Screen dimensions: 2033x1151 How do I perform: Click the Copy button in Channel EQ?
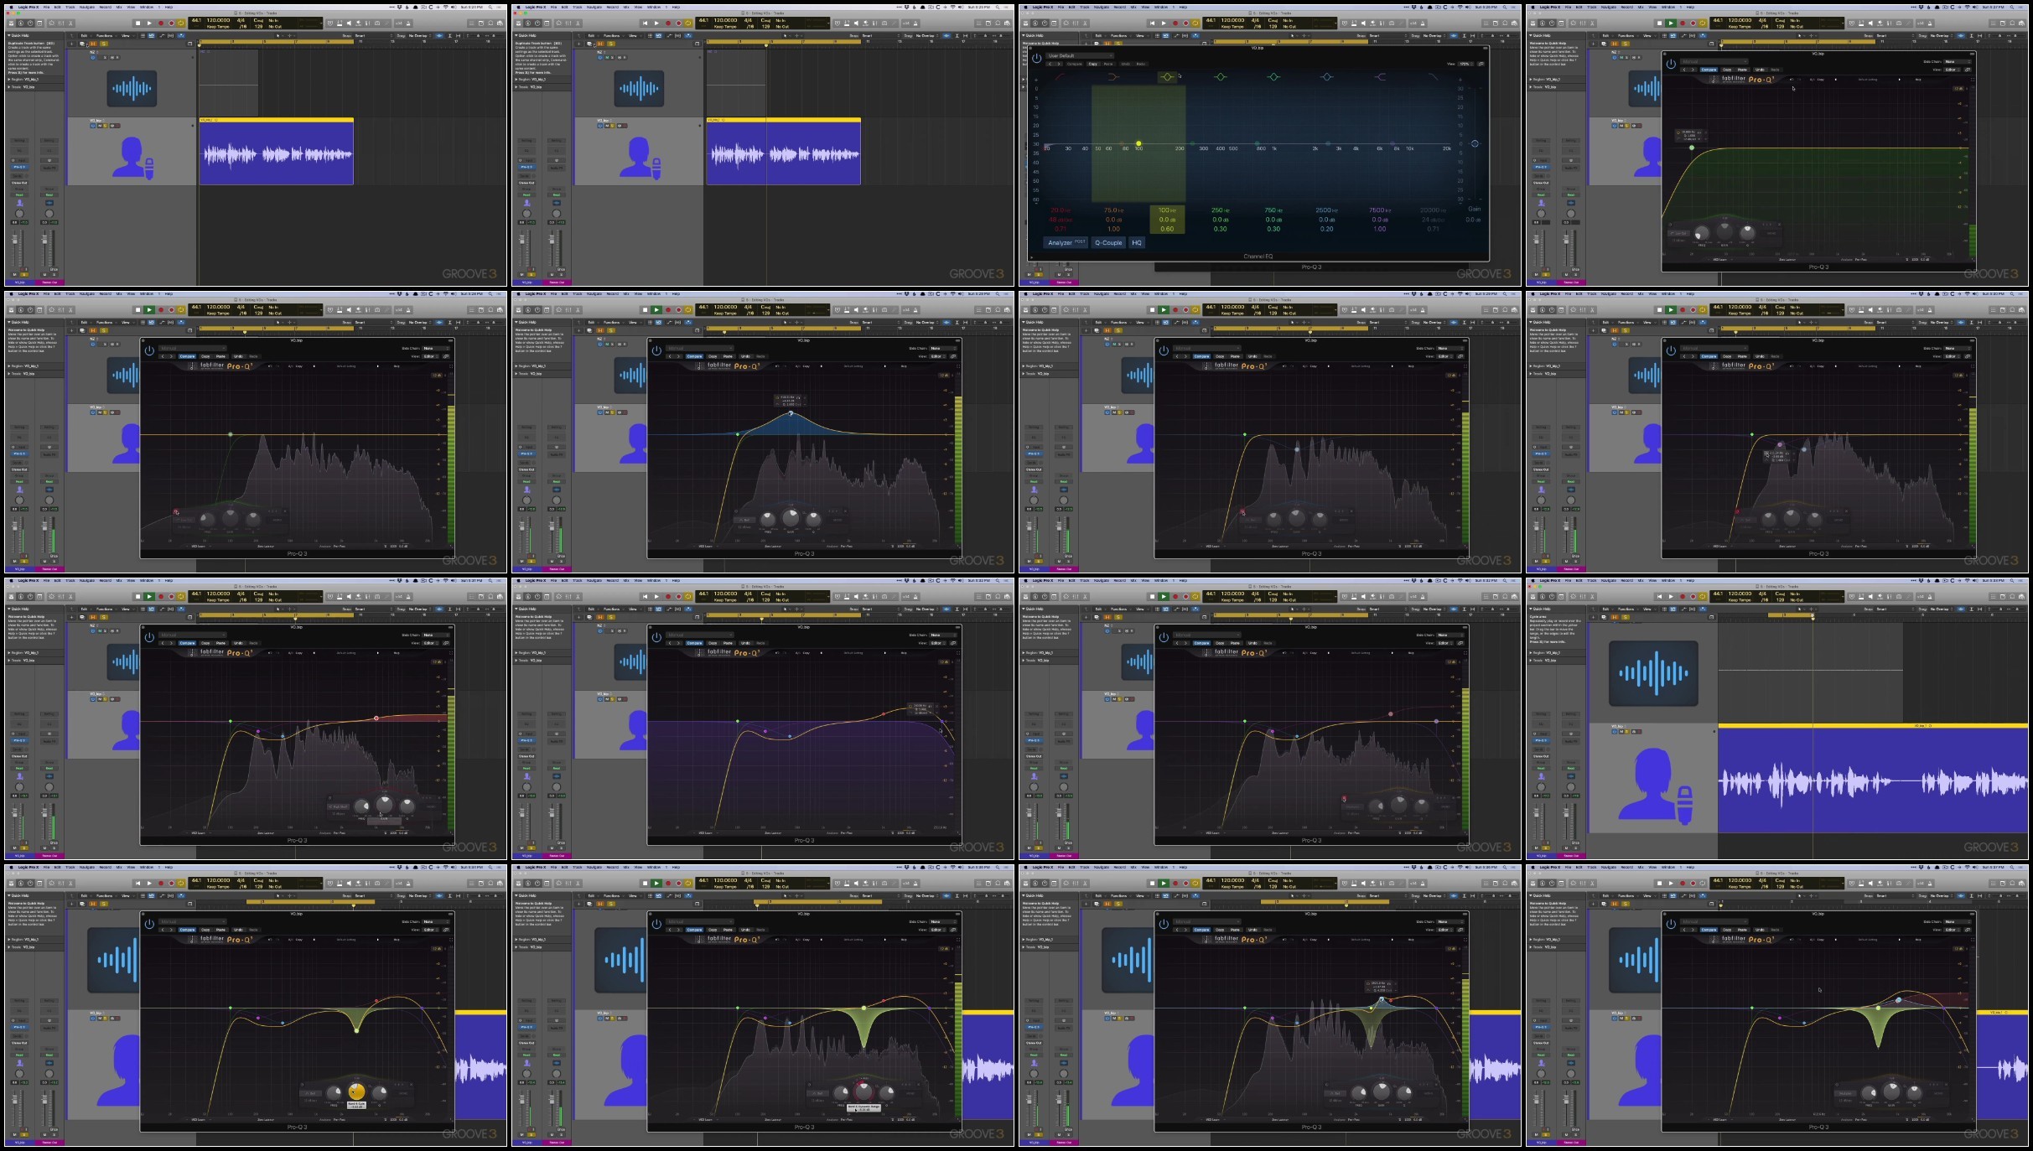[1092, 64]
